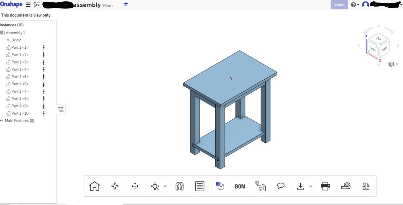Click view cube up arrow
403x205 pixels.
click(378, 26)
